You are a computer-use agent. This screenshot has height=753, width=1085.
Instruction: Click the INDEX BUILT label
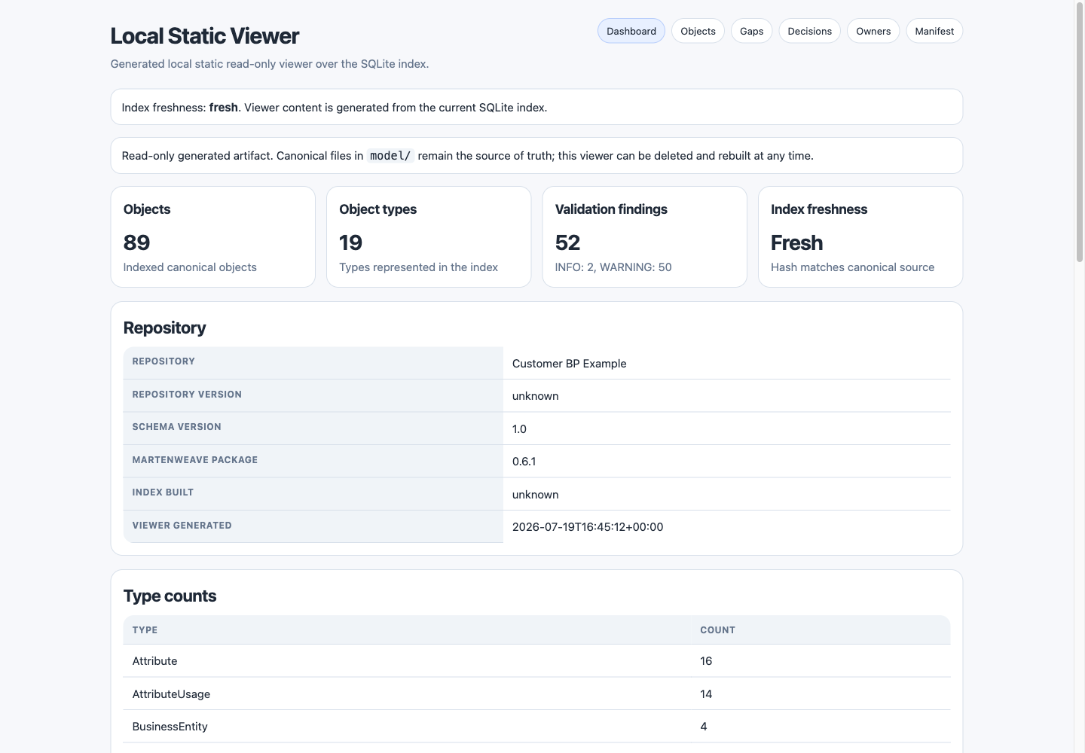click(x=163, y=492)
